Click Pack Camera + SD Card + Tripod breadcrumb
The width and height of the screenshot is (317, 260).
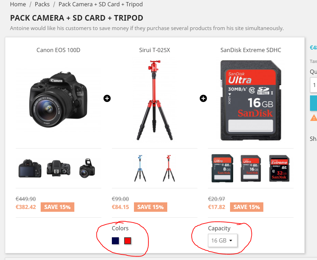(x=101, y=4)
